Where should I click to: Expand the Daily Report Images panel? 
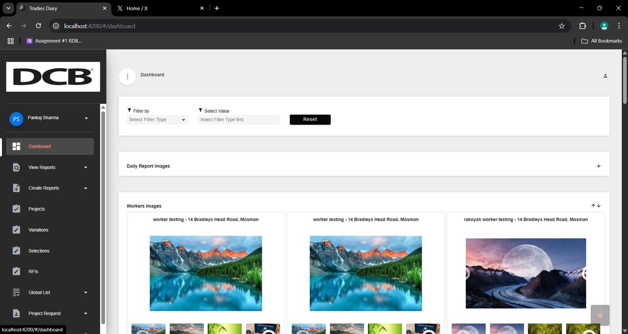coord(599,166)
